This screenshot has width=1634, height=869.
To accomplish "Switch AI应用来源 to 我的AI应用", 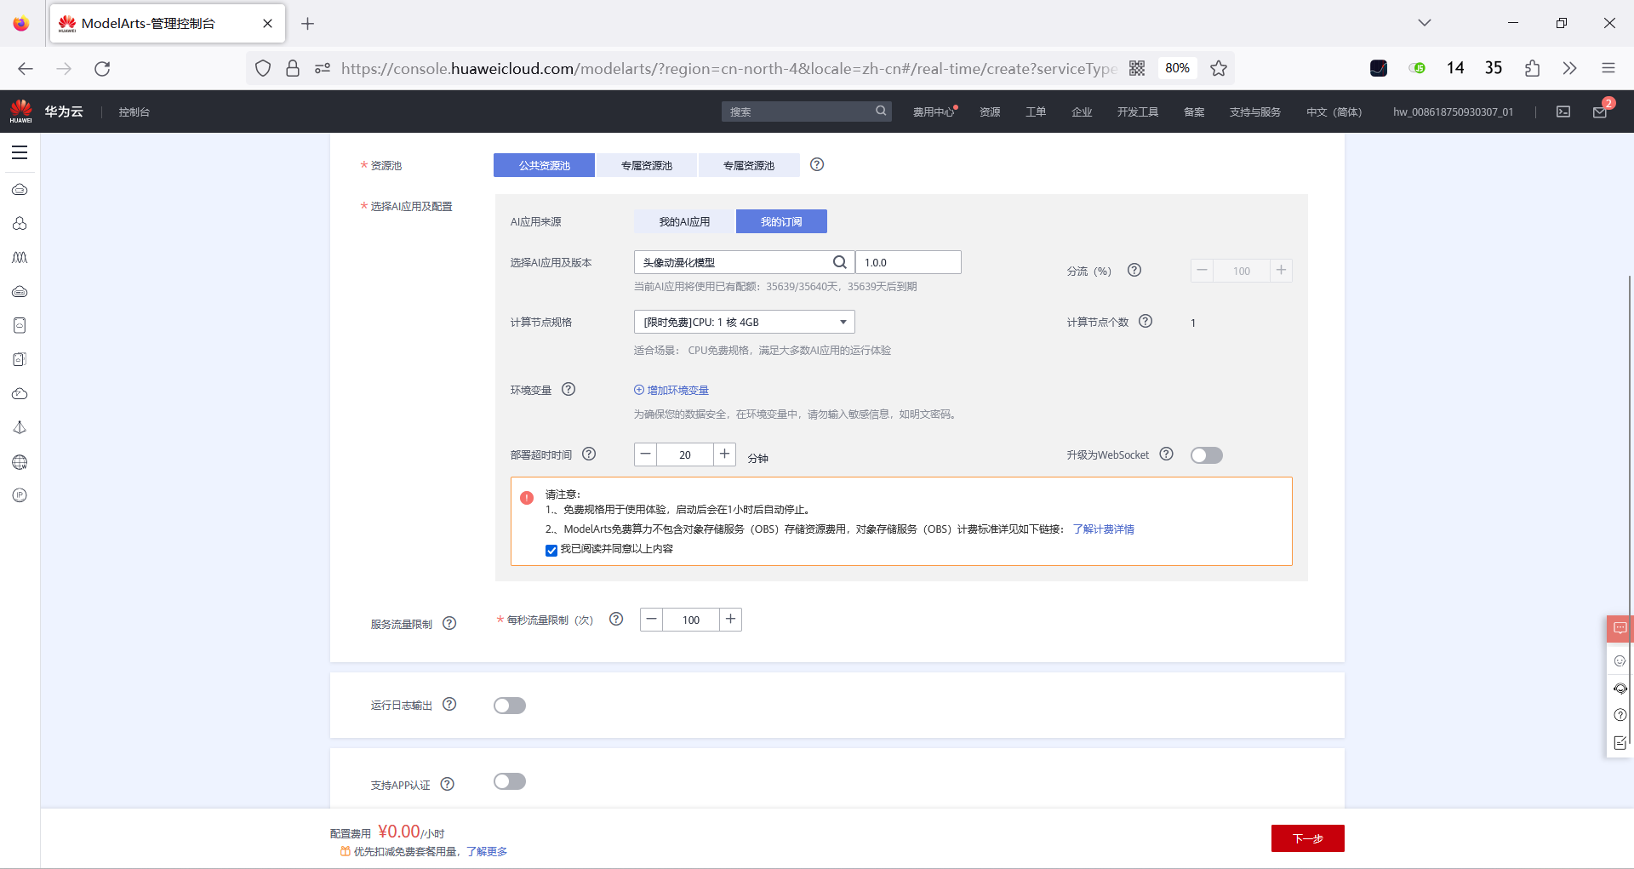I will tap(684, 221).
